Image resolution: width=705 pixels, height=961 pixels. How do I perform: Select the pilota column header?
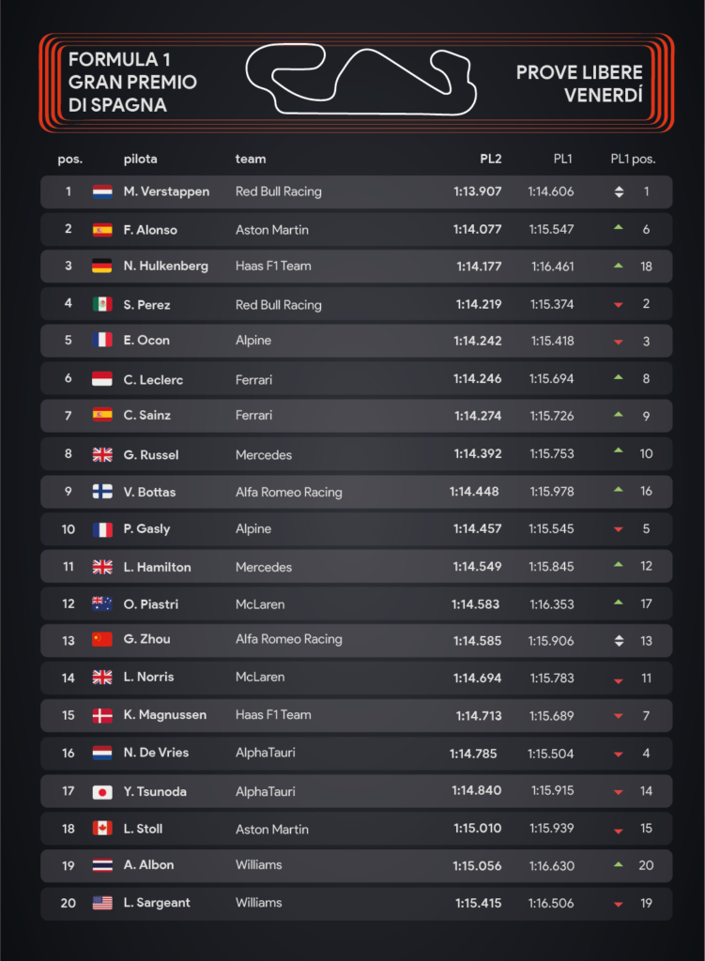(x=141, y=160)
